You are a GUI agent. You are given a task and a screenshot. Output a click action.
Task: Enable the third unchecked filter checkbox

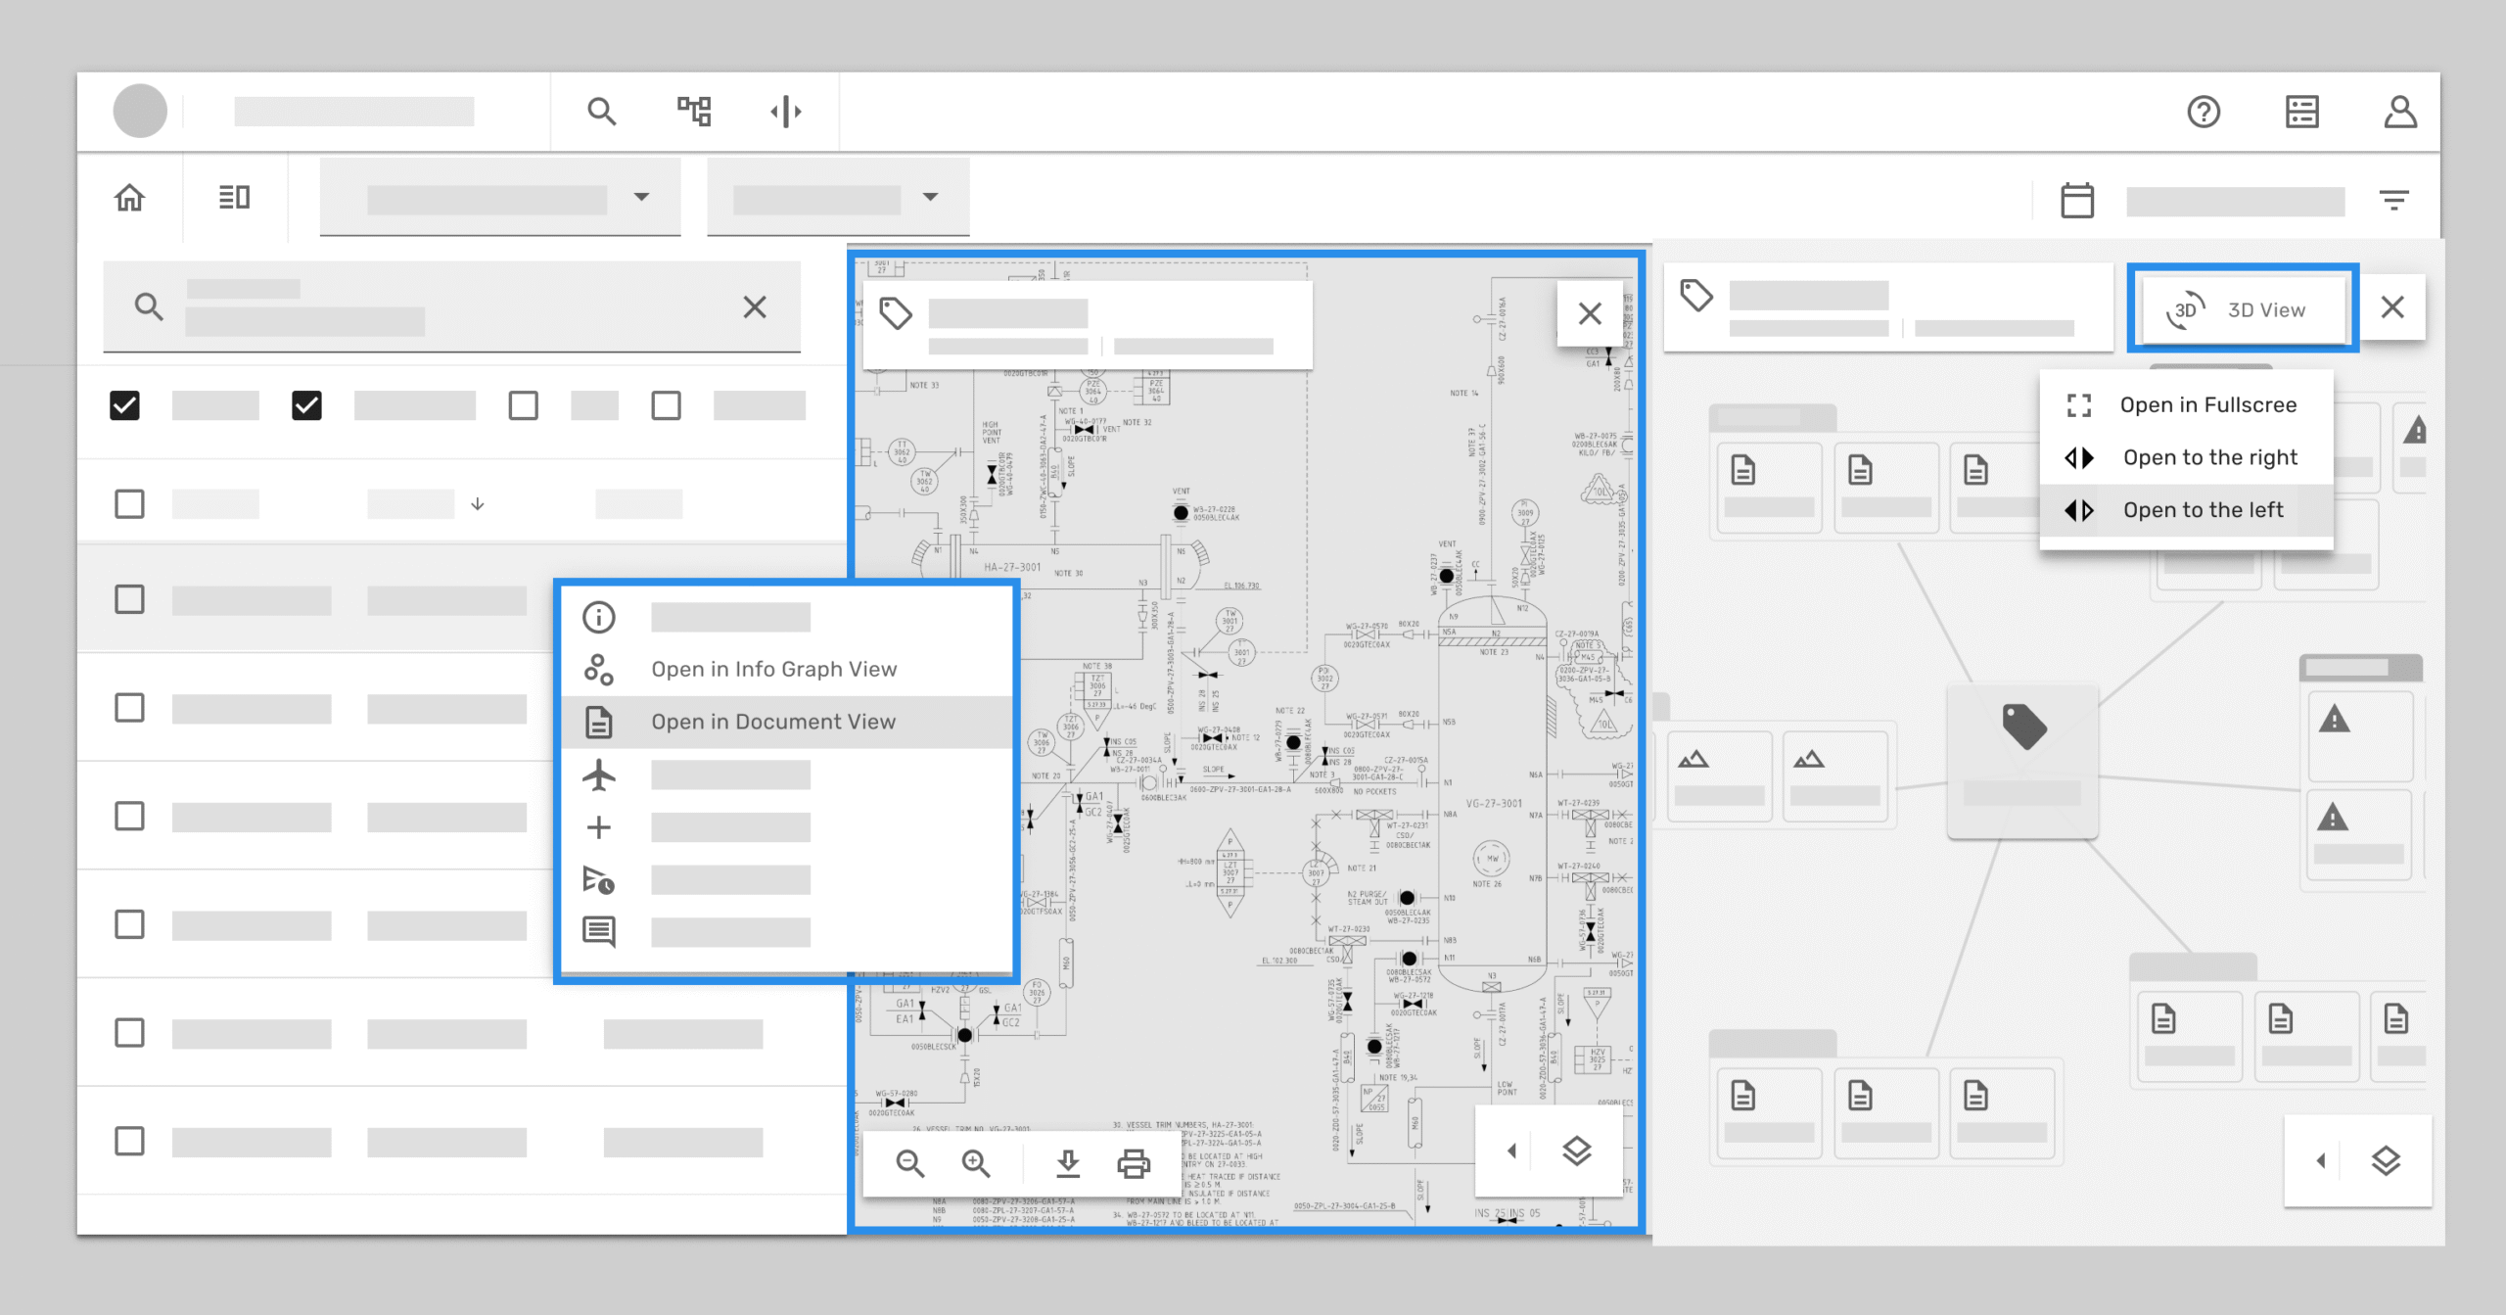coord(523,404)
